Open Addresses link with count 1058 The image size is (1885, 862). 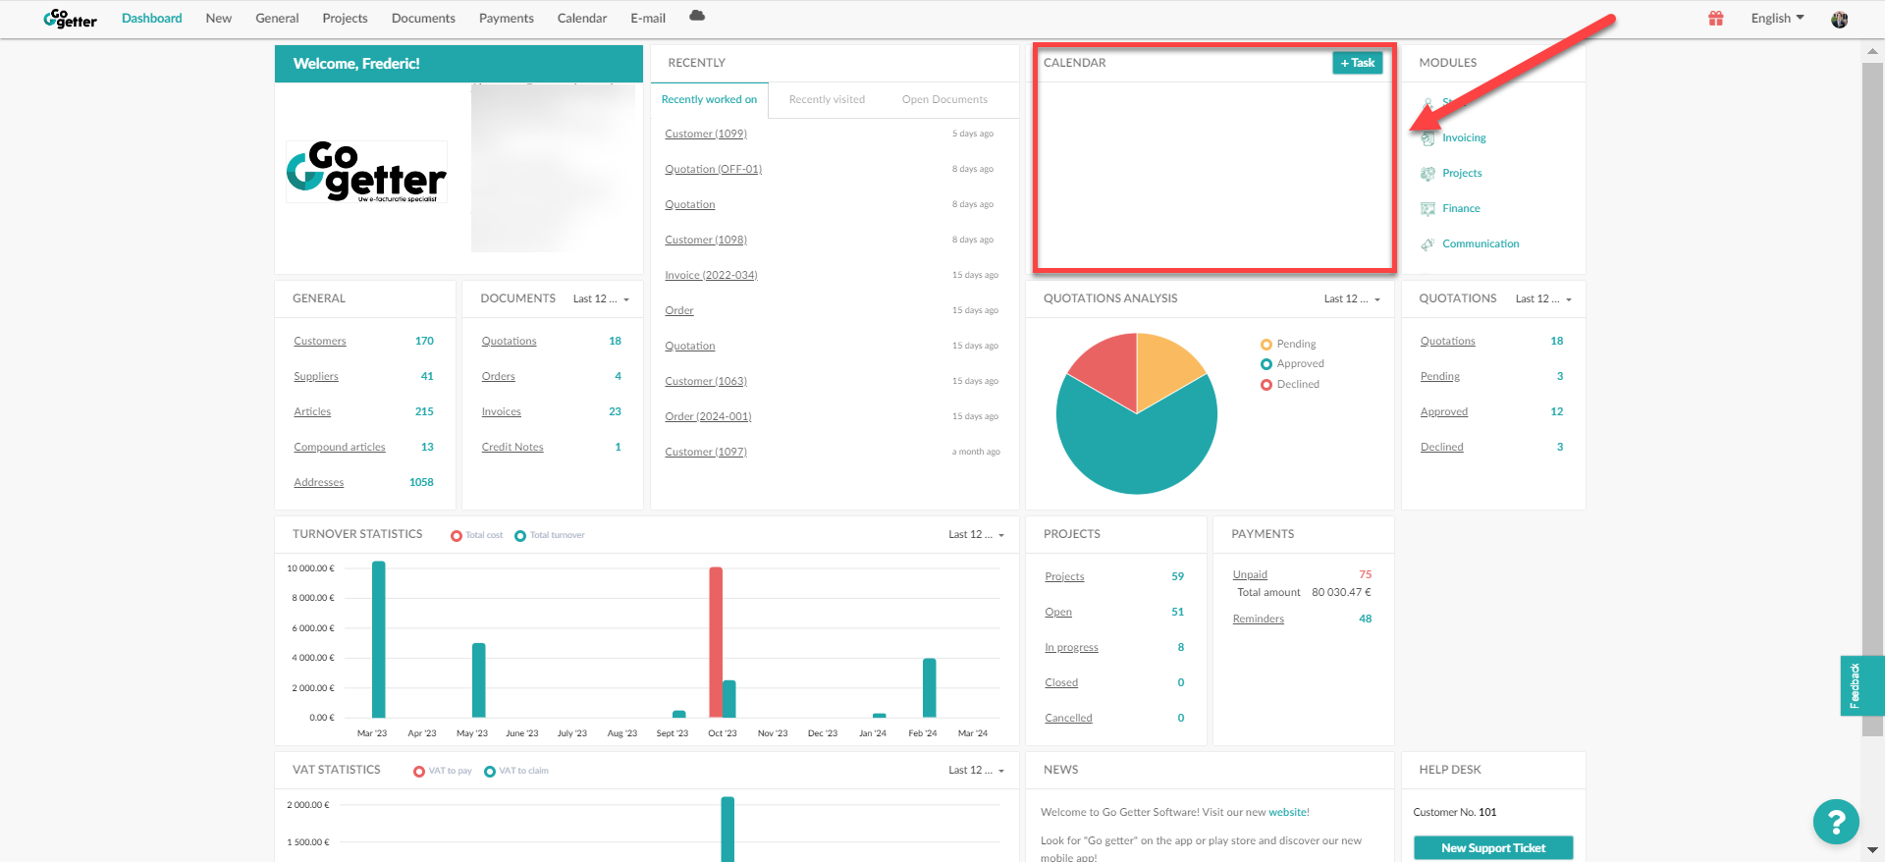coord(319,483)
